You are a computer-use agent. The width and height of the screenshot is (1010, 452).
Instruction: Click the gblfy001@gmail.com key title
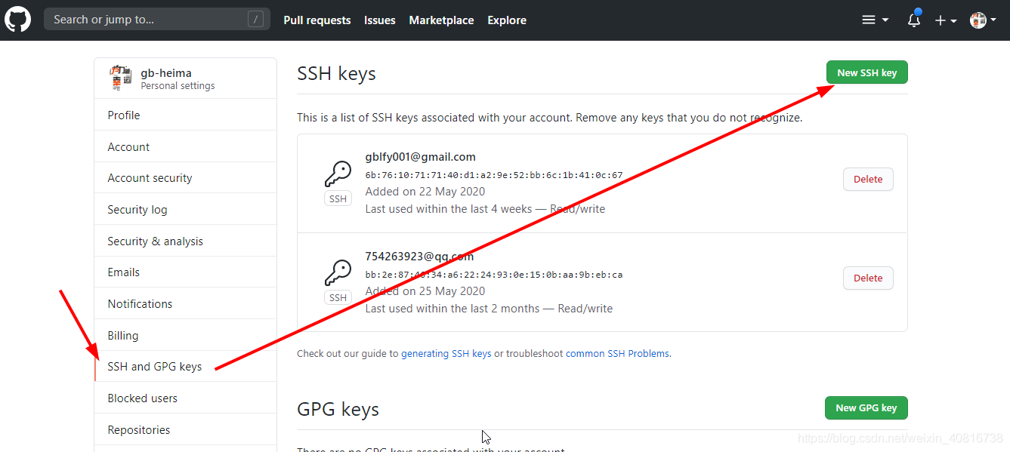tap(420, 157)
